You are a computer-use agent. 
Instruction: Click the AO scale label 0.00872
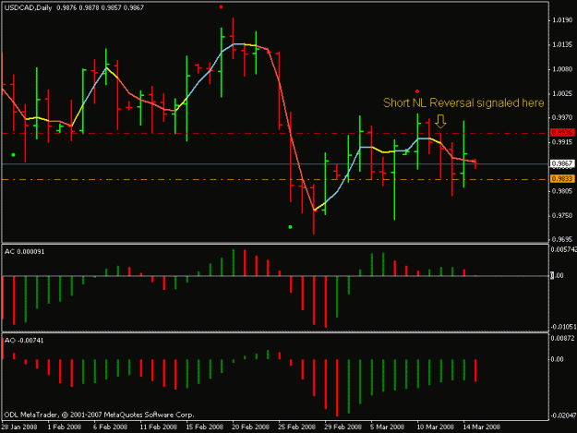(563, 338)
